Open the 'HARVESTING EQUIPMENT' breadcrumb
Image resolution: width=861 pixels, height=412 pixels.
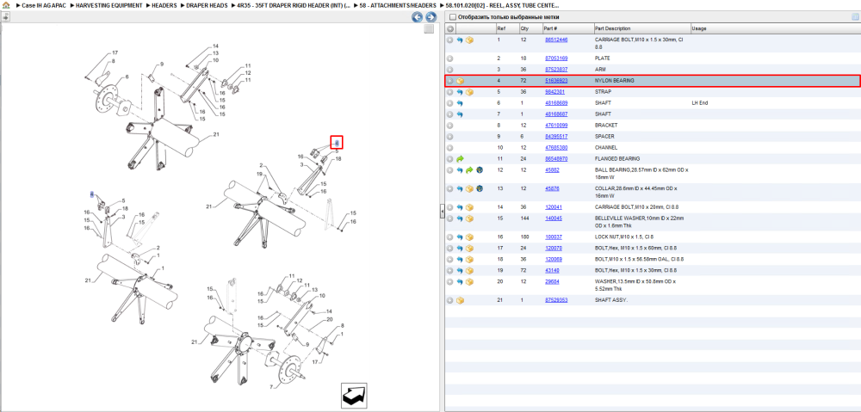point(108,5)
